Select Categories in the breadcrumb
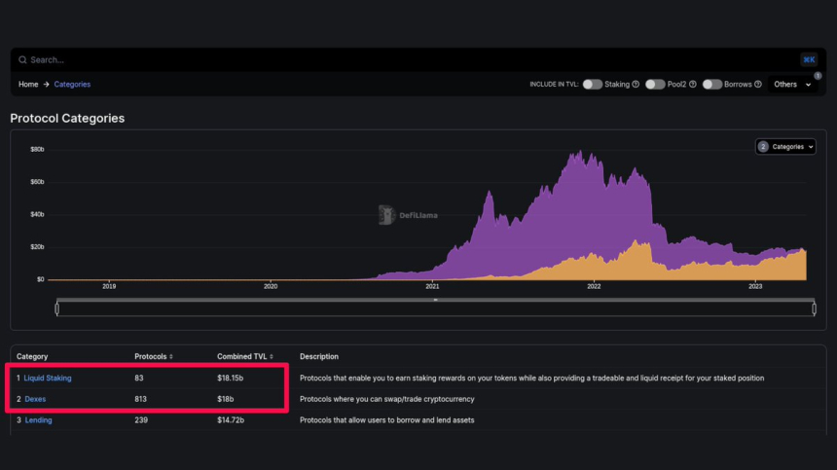837x470 pixels. point(72,85)
